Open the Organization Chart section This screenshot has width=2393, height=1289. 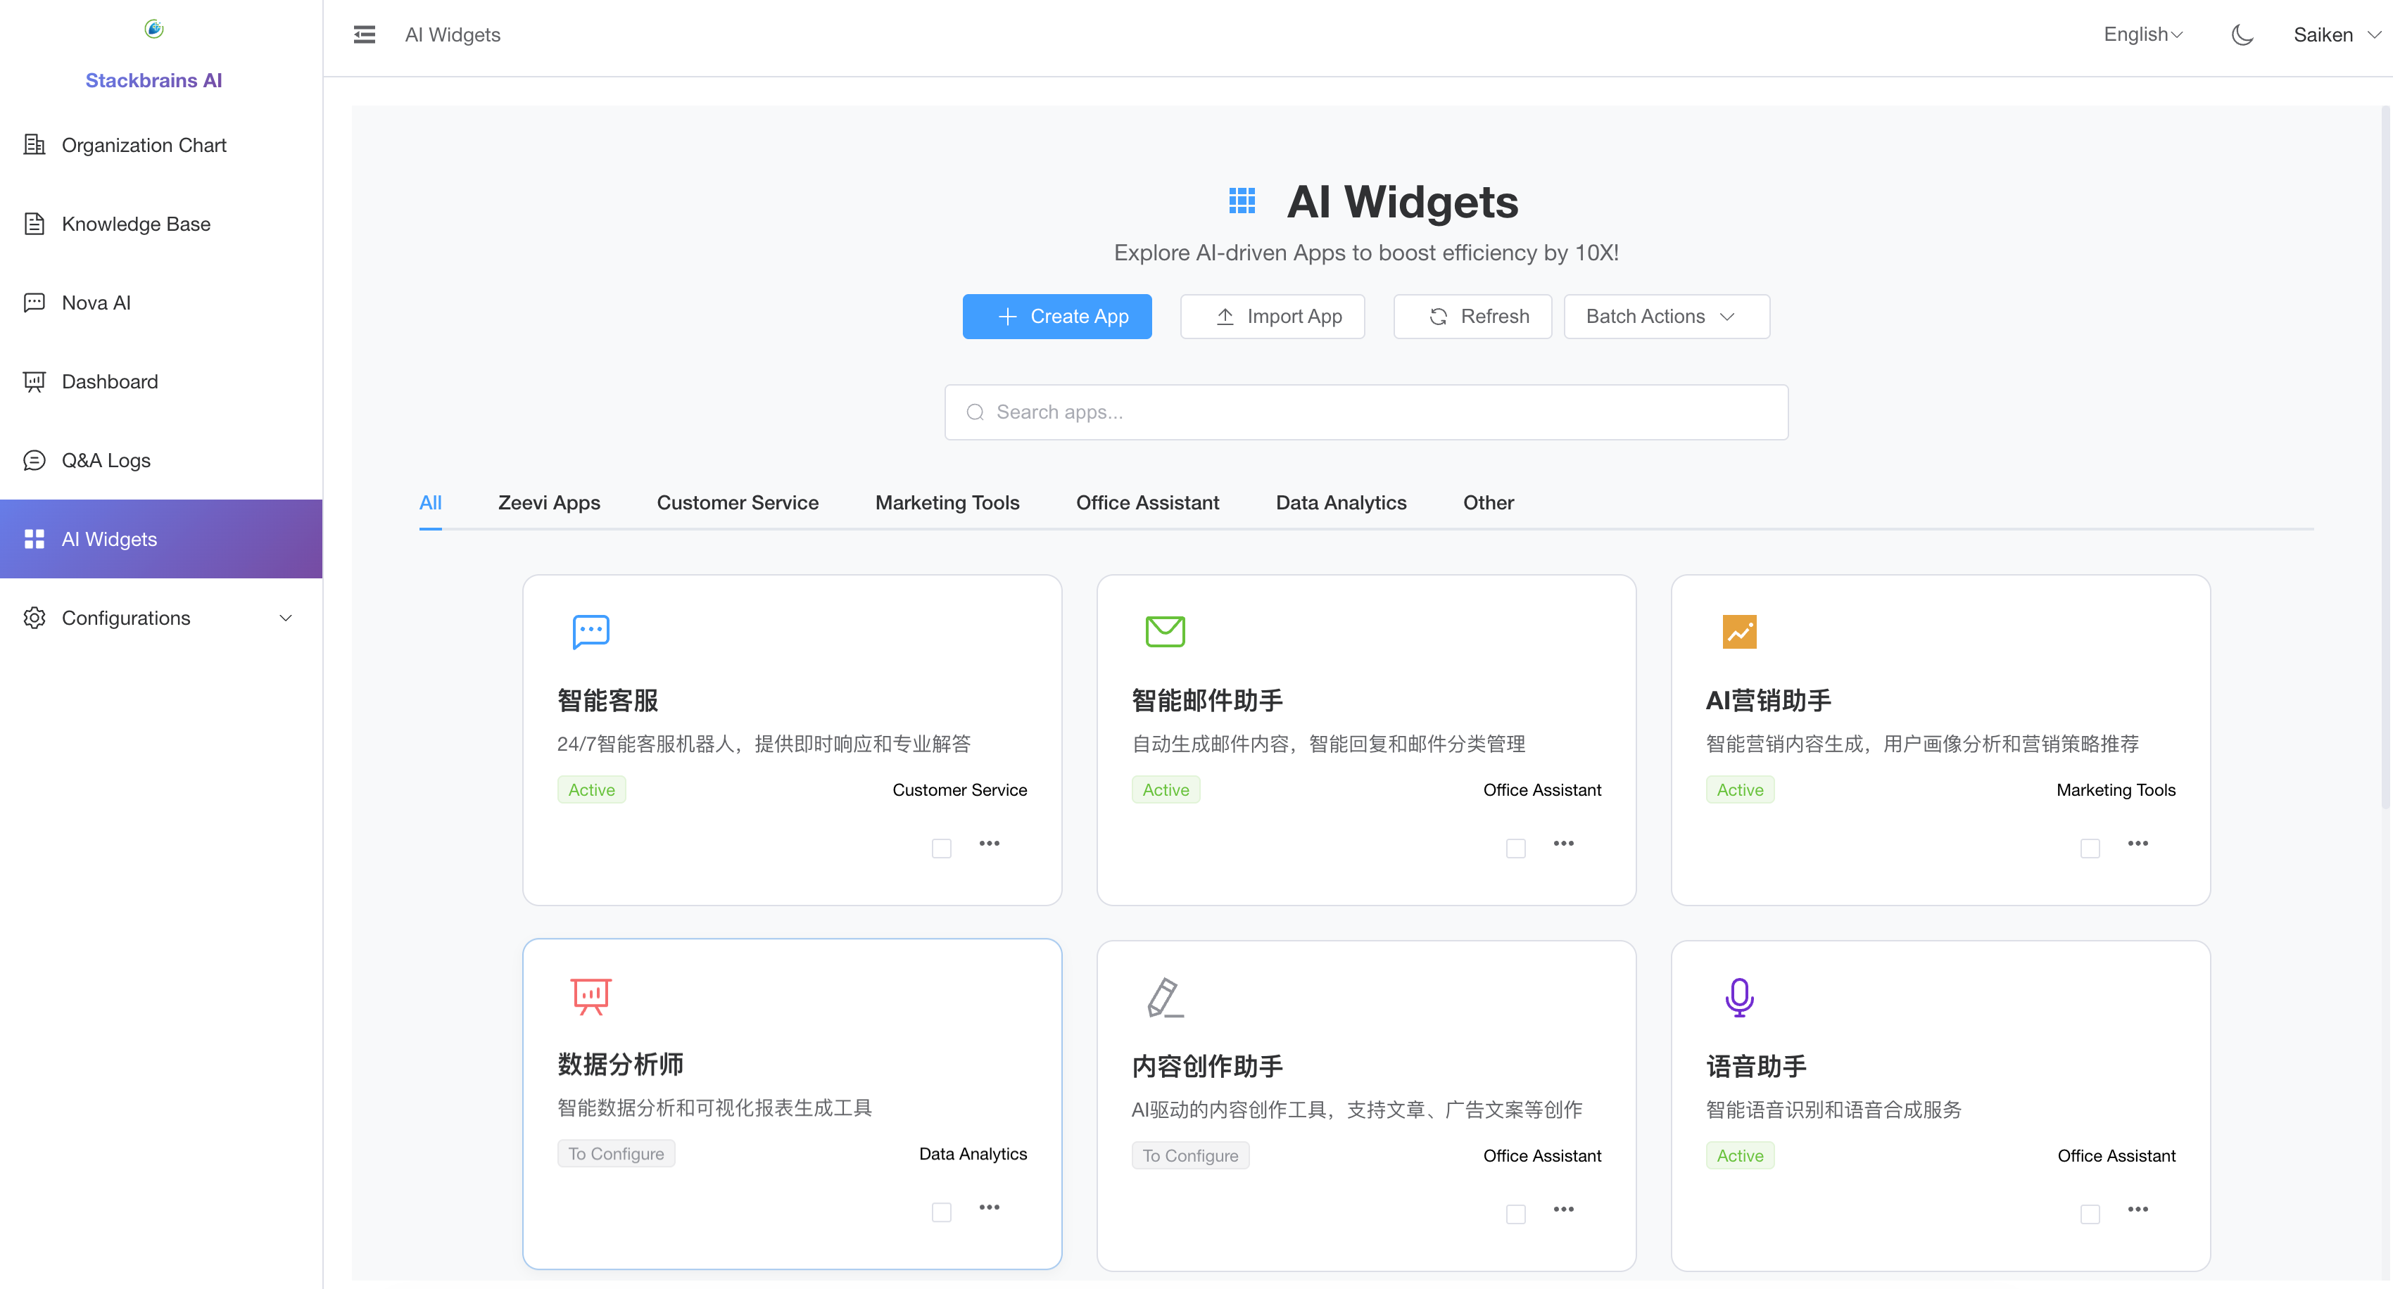coord(144,145)
